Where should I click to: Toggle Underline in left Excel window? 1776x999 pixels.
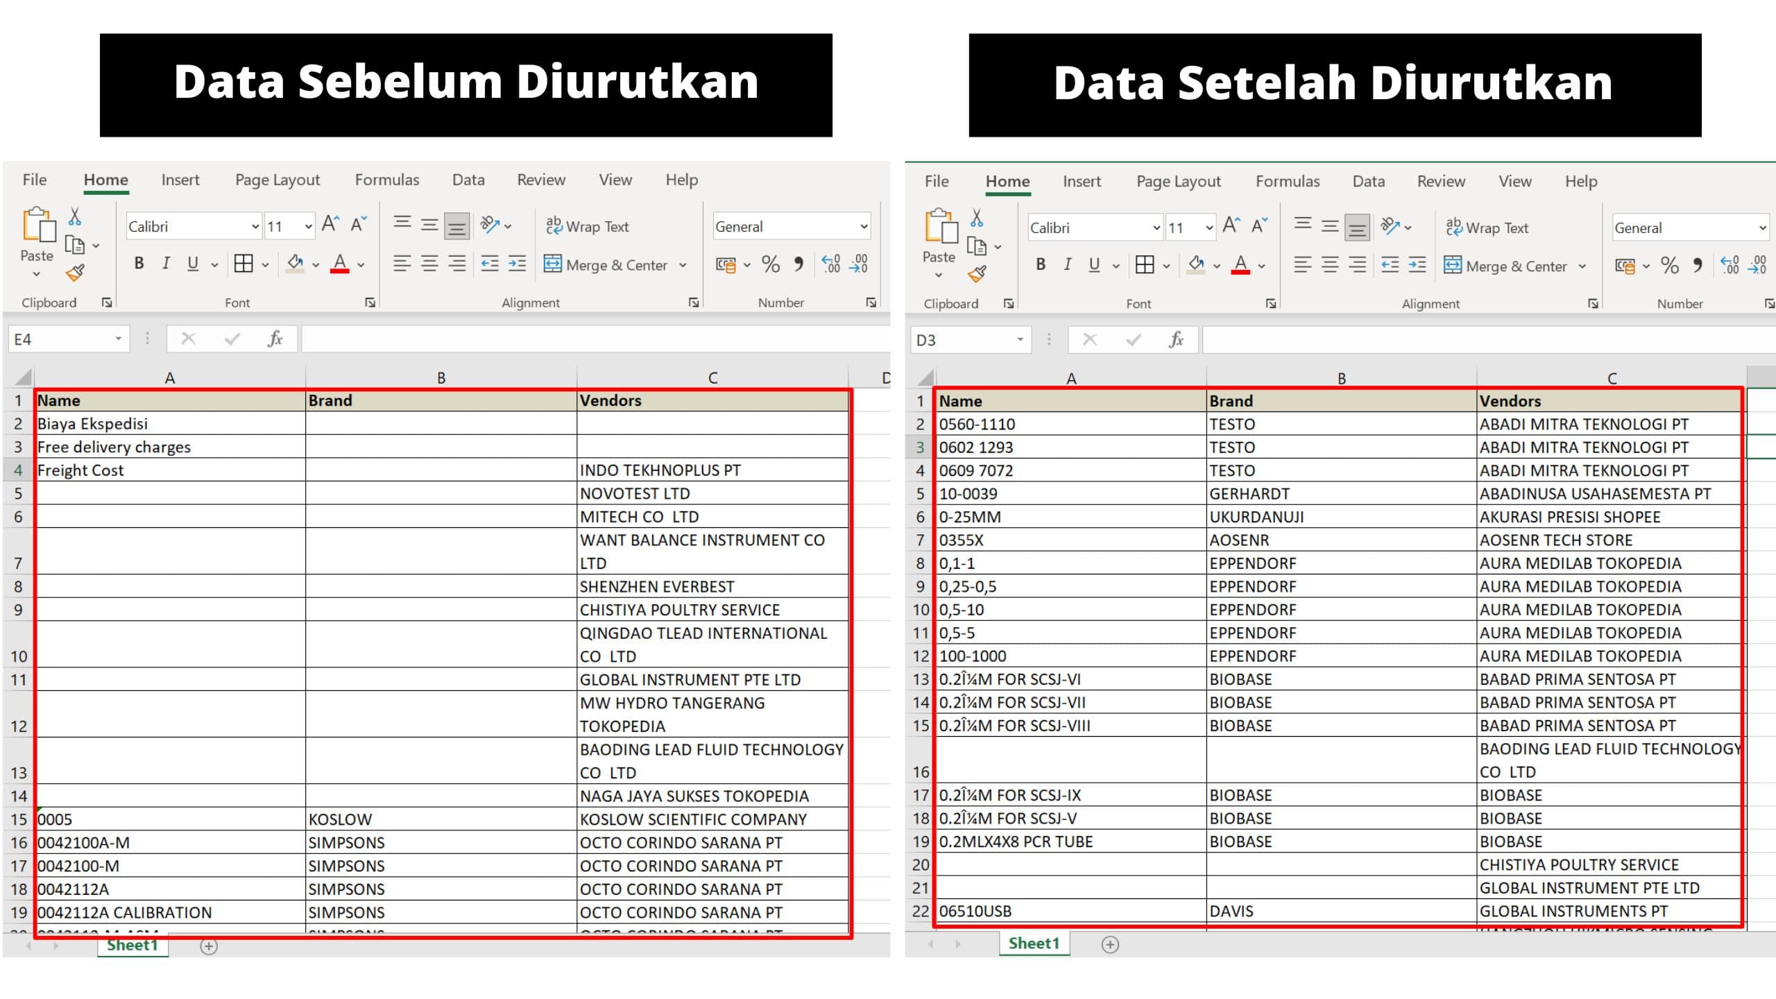point(193,264)
